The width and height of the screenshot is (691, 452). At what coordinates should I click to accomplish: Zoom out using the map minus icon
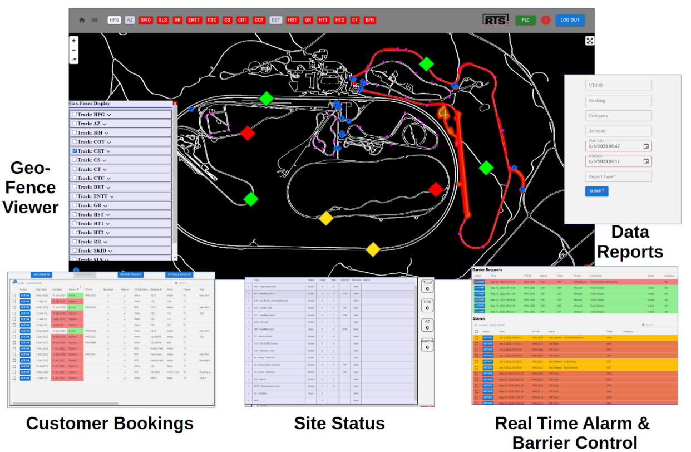73,50
